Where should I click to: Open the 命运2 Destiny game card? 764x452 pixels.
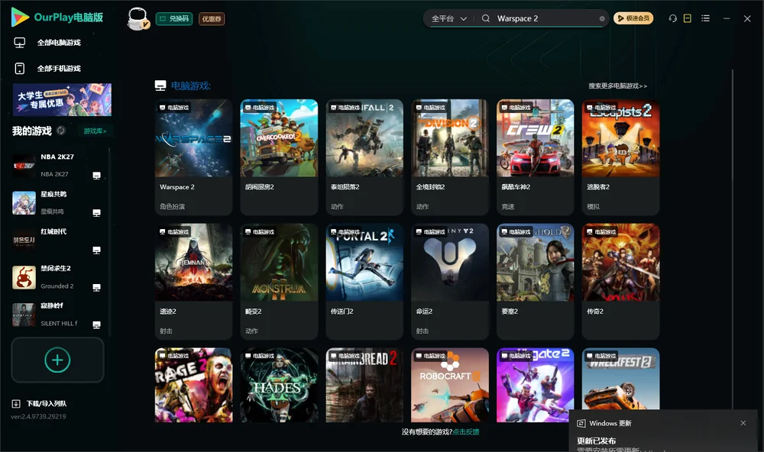coord(450,281)
